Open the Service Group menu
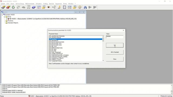This screenshot has width=173, height=97. click(x=20, y=4)
